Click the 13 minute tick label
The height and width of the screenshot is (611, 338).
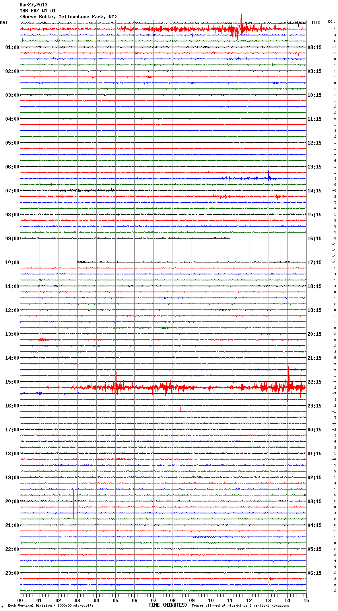[x=268, y=600]
